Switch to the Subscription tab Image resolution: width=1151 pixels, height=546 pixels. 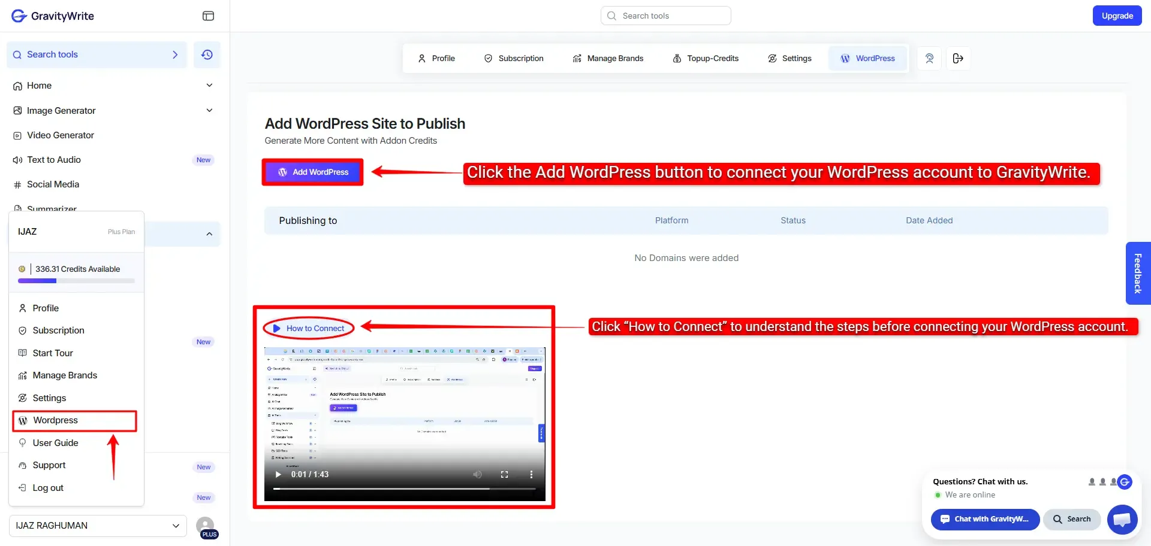coord(514,58)
